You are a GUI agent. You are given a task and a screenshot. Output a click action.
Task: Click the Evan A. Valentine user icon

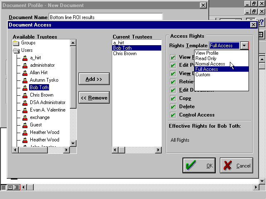(25, 110)
